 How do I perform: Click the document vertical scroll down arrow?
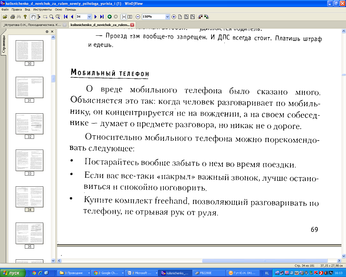click(344, 256)
